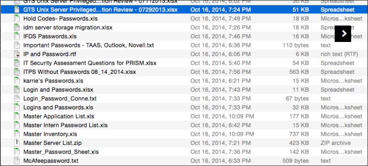Image resolution: width=368 pixels, height=166 pixels.
Task: Click the Hold Codes- Passwords.xls file icon
Action: [16, 19]
